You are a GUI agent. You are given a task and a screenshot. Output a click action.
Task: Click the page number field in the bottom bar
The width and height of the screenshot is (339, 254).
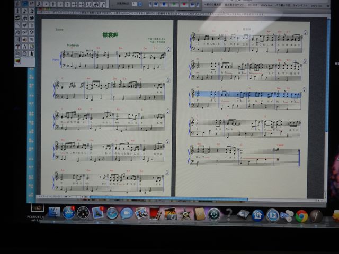(x=76, y=197)
